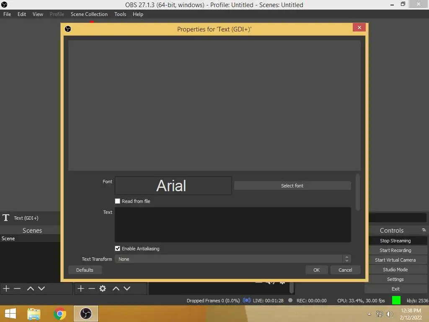The image size is (429, 322).
Task: Remove selected scene with the minus icon
Action: tap(17, 288)
